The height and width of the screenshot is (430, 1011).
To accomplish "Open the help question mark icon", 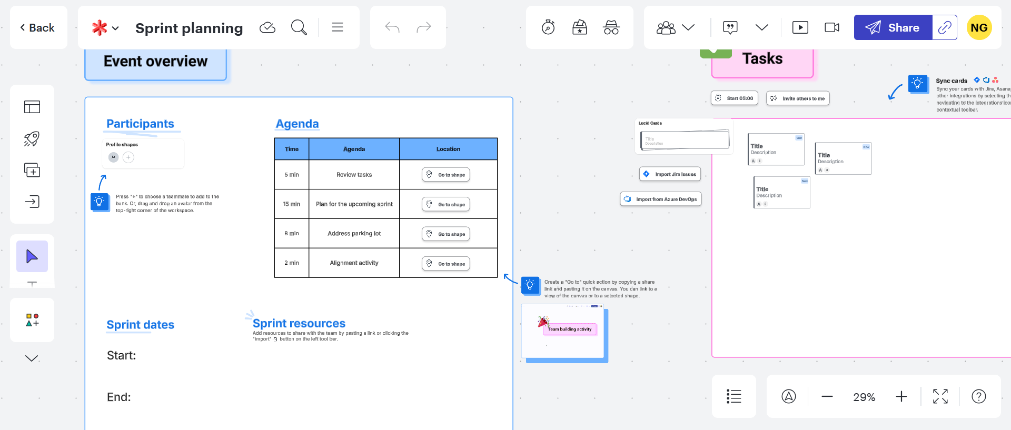I will (979, 396).
